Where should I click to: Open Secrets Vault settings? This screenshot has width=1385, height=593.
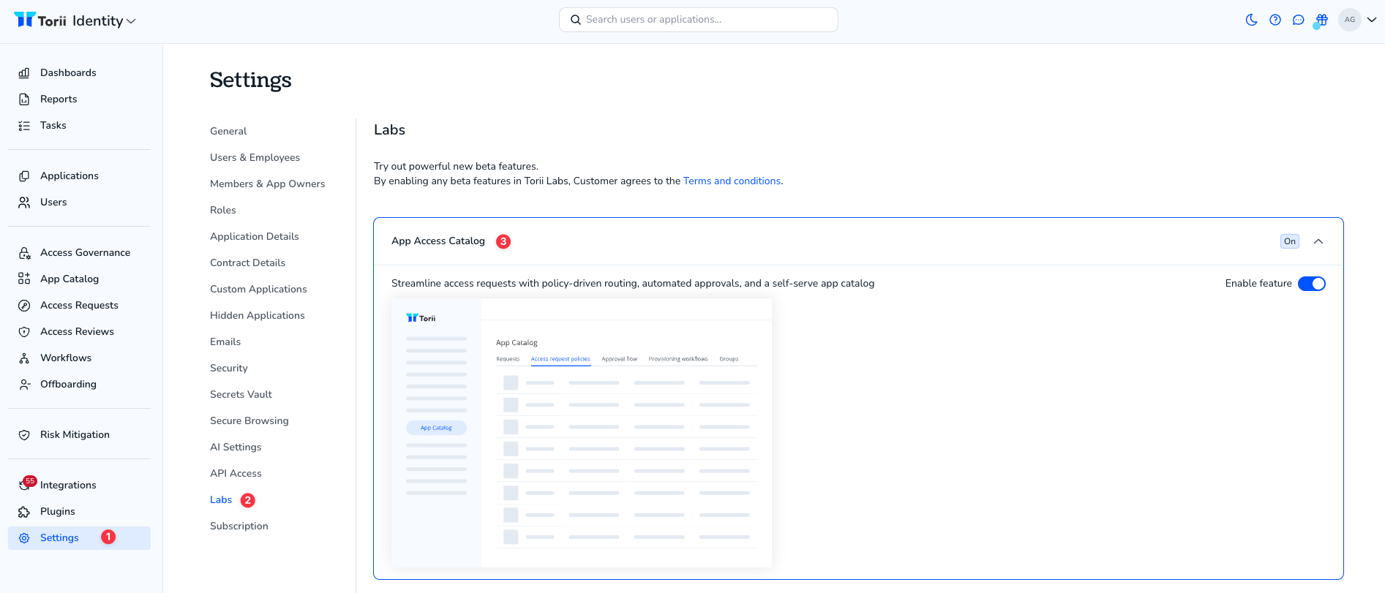pos(241,394)
